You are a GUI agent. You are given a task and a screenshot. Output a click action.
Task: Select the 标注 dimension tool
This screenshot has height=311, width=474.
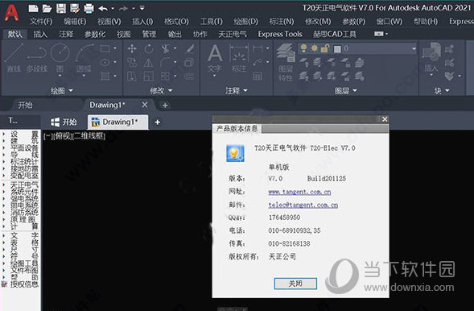239,59
